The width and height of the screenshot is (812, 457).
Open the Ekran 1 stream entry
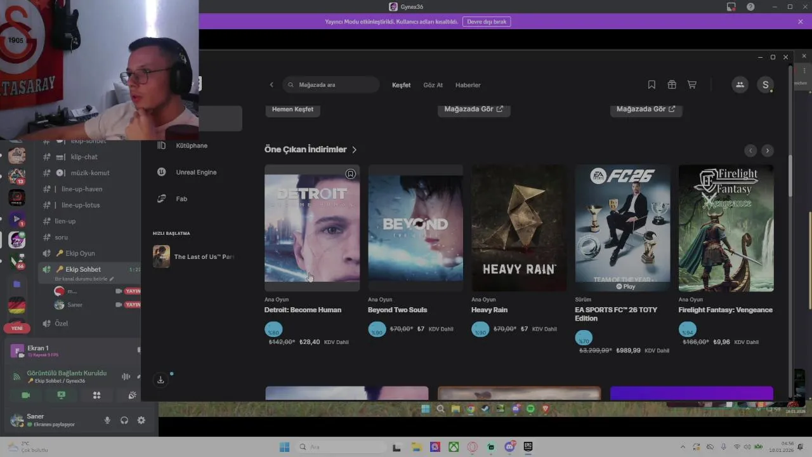click(38, 348)
